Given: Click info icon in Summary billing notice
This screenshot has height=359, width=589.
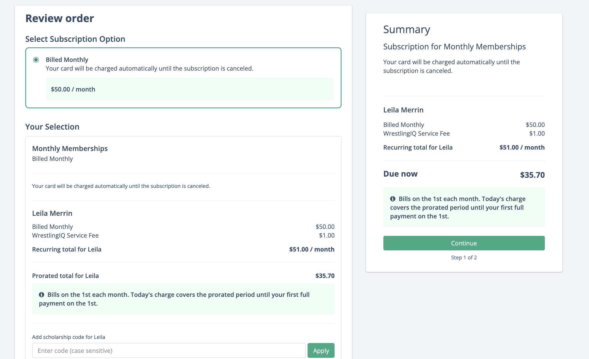Looking at the screenshot, I should coord(393,199).
